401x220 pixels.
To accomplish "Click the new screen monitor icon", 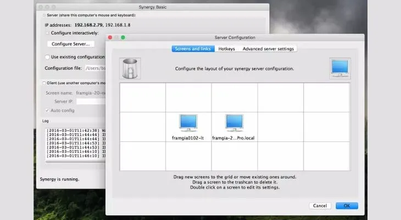I will click(x=340, y=68).
